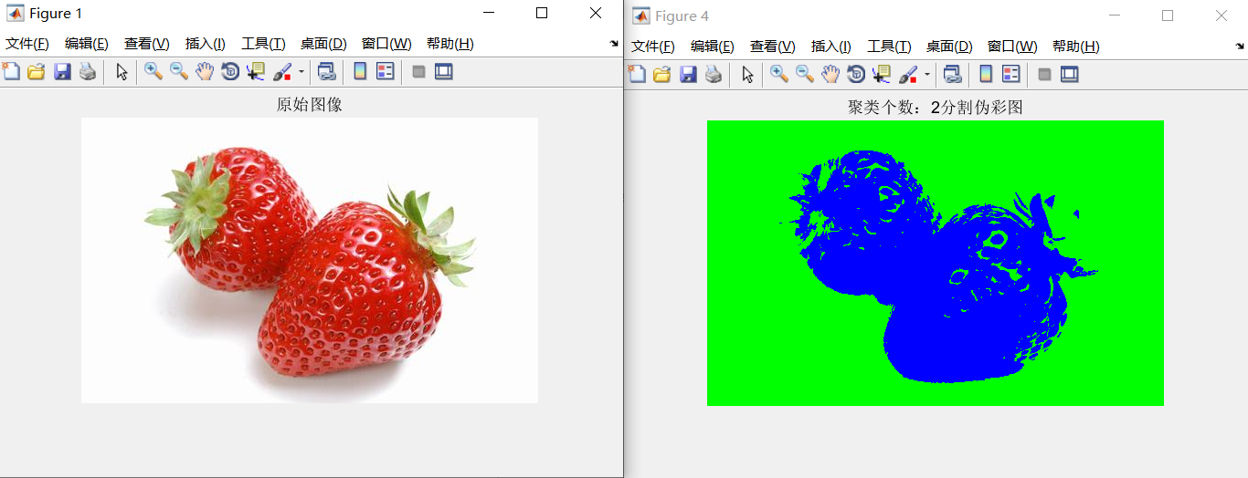Screen dimensions: 1248x478
Task: Choose Data Cursor tool in Figure 1
Action: coord(255,71)
